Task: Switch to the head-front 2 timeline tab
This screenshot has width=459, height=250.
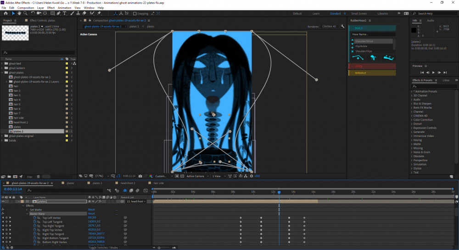Action: point(128,183)
